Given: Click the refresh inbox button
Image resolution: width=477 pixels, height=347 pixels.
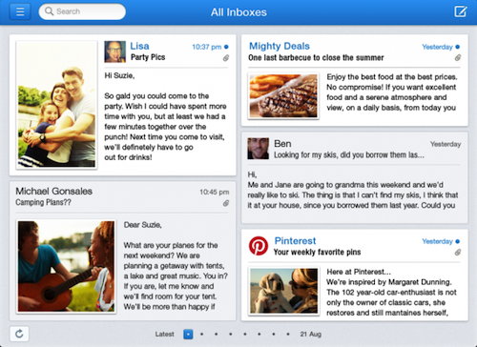Looking at the screenshot, I should click(19, 334).
